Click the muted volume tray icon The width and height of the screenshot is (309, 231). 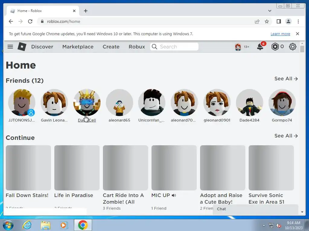pyautogui.click(x=279, y=225)
